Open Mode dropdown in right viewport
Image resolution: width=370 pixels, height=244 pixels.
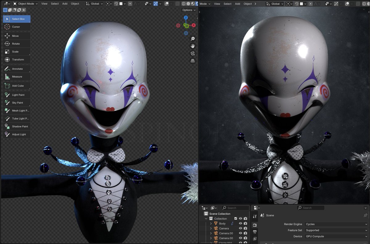pos(205,4)
